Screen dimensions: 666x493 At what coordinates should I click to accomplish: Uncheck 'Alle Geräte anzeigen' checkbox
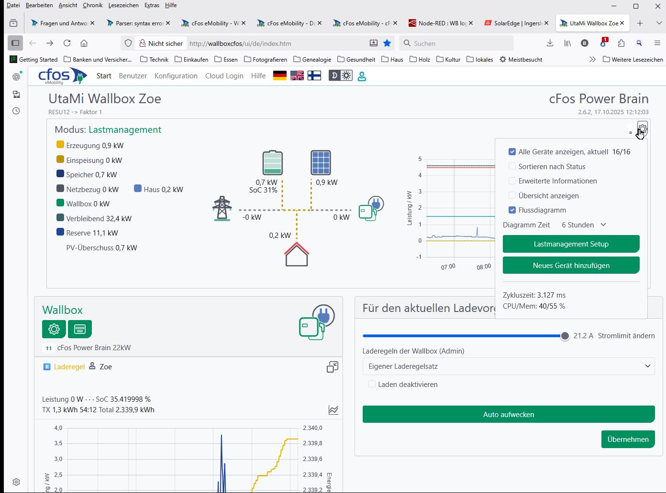(x=512, y=152)
